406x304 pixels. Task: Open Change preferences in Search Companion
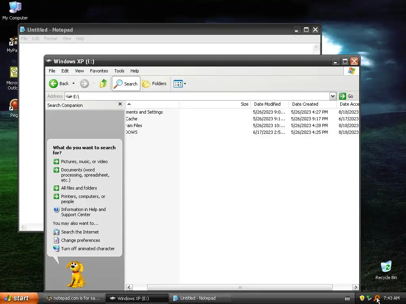(x=80, y=240)
